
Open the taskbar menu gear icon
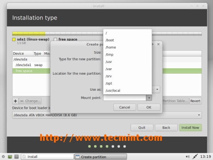pos(3,156)
